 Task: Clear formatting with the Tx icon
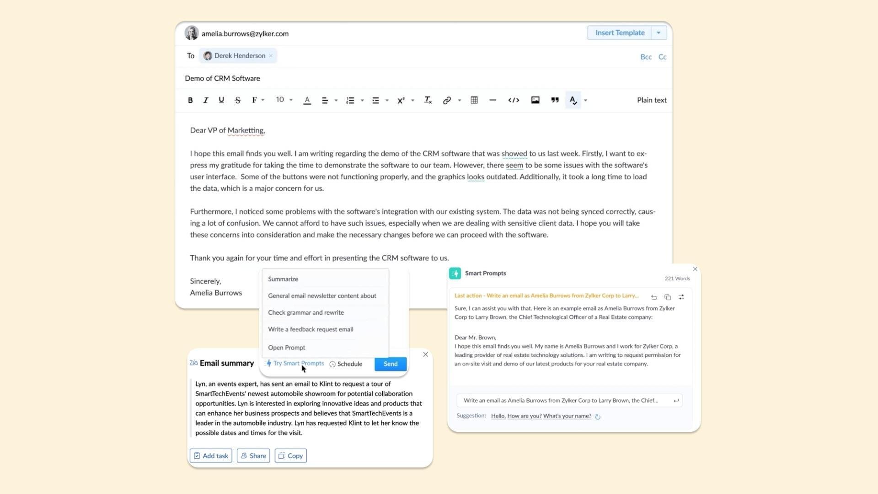click(x=428, y=100)
